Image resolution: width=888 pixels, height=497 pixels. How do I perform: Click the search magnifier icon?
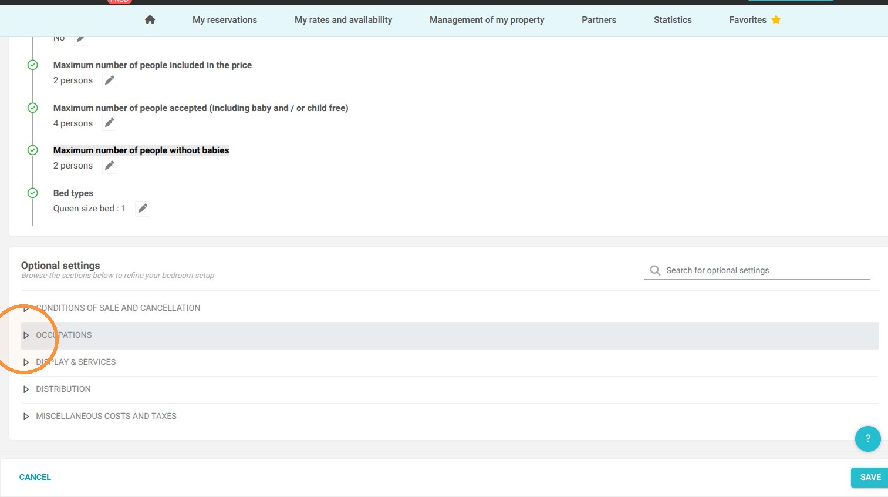(655, 270)
